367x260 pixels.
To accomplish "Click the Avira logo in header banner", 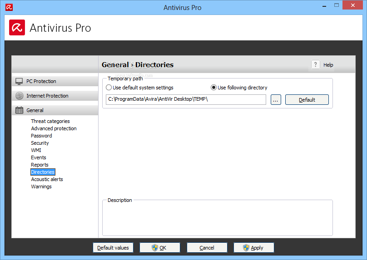I will 17,28.
